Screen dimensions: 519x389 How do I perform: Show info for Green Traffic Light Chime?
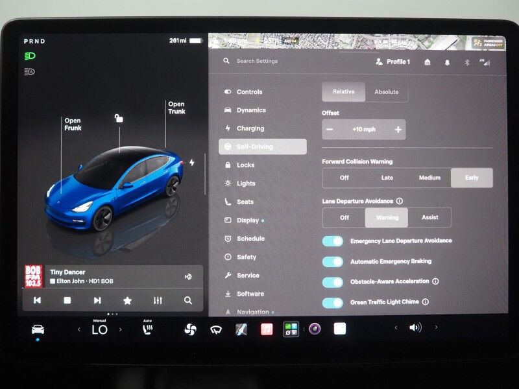point(426,301)
